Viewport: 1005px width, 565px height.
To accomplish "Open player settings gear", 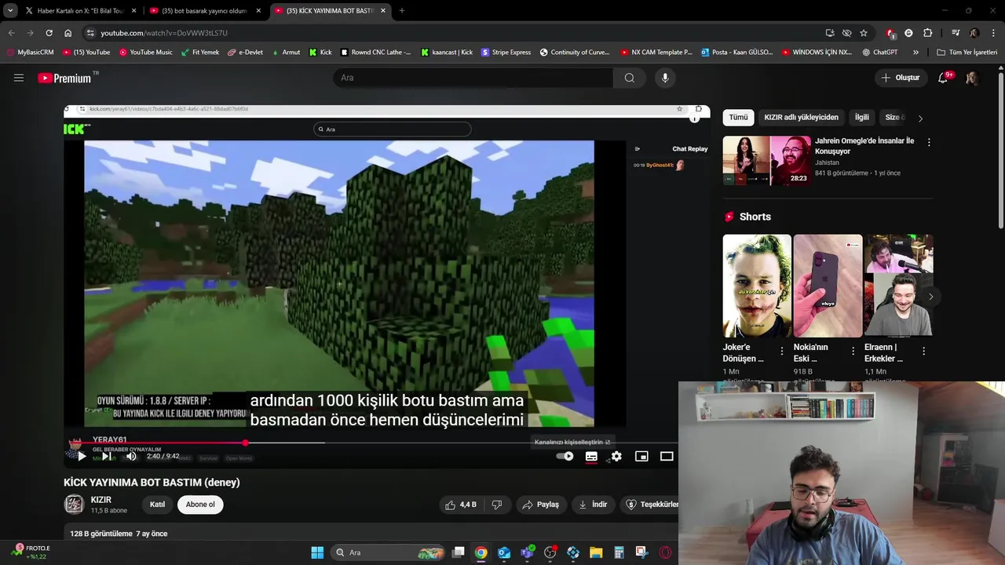I will coord(616,456).
